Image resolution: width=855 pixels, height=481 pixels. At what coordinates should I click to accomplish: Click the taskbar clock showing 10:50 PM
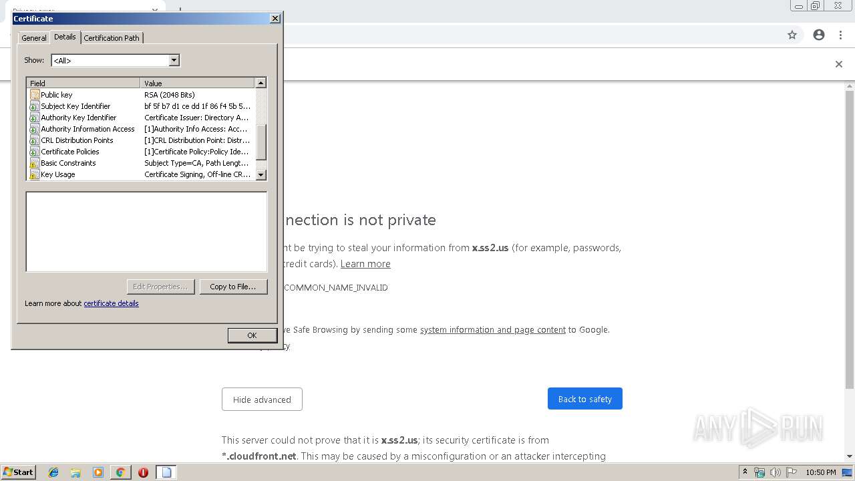tap(820, 472)
